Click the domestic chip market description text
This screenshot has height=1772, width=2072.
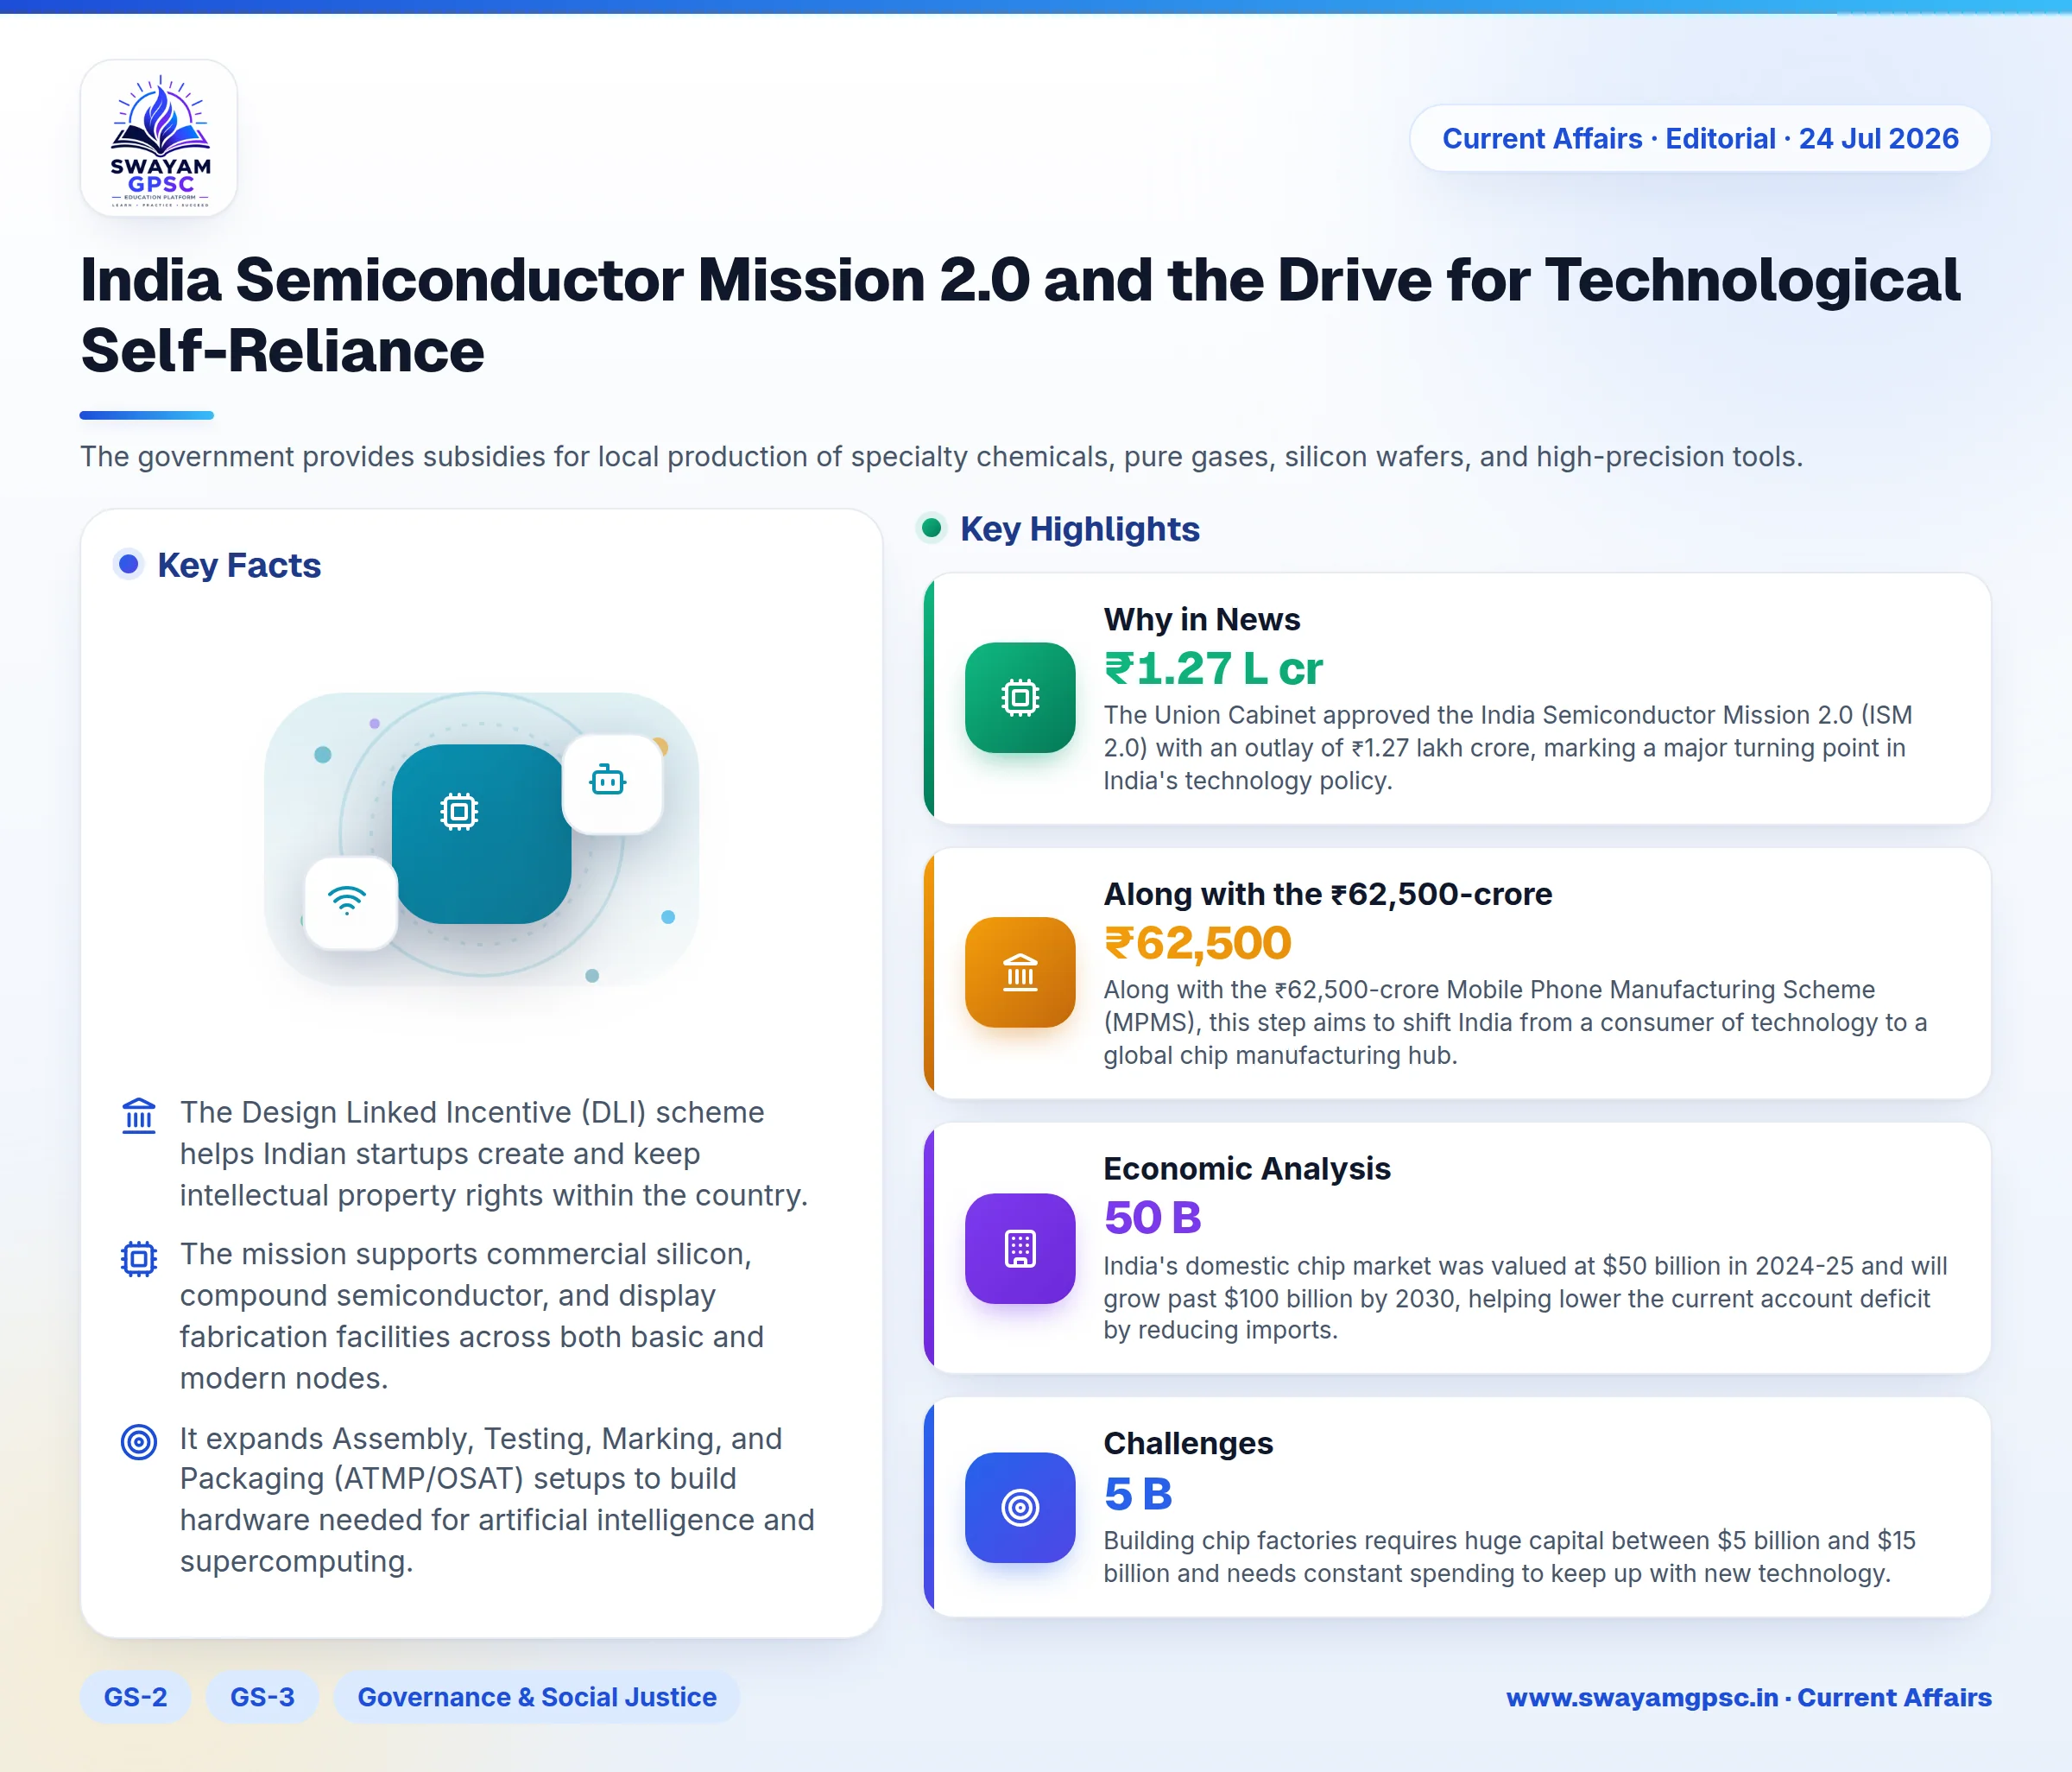point(1525,1297)
